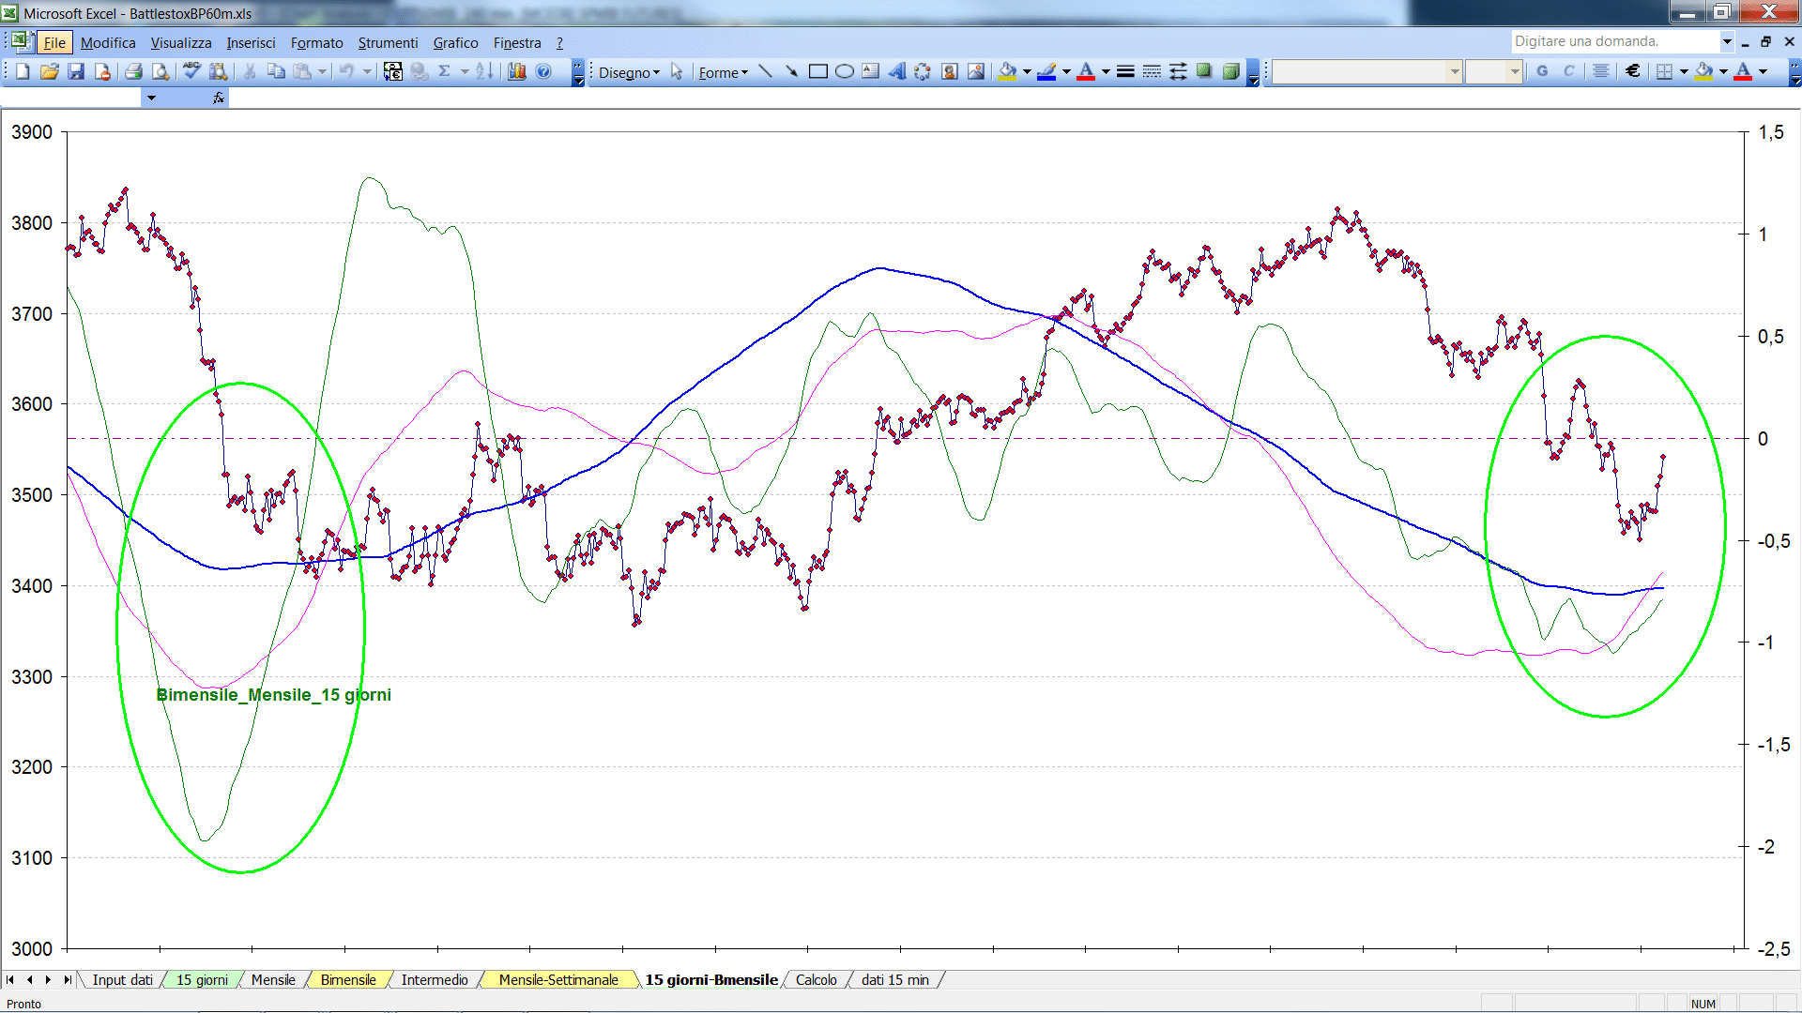Go to the last sheet tab arrow
1802x1013 pixels.
coord(67,980)
